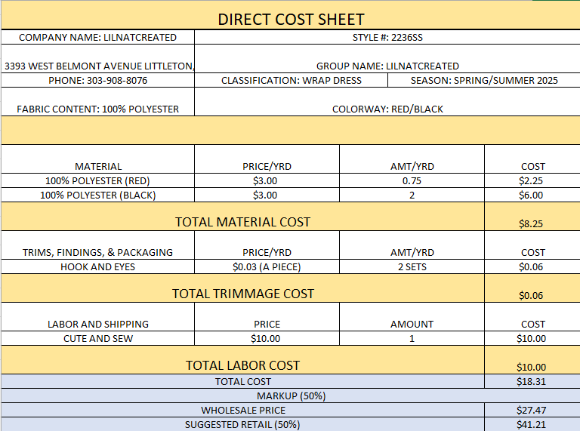Click the $0.06 total trimmage value

coord(532,288)
